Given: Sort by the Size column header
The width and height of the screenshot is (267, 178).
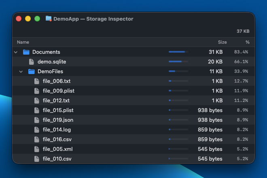Looking at the screenshot, I should click(222, 42).
